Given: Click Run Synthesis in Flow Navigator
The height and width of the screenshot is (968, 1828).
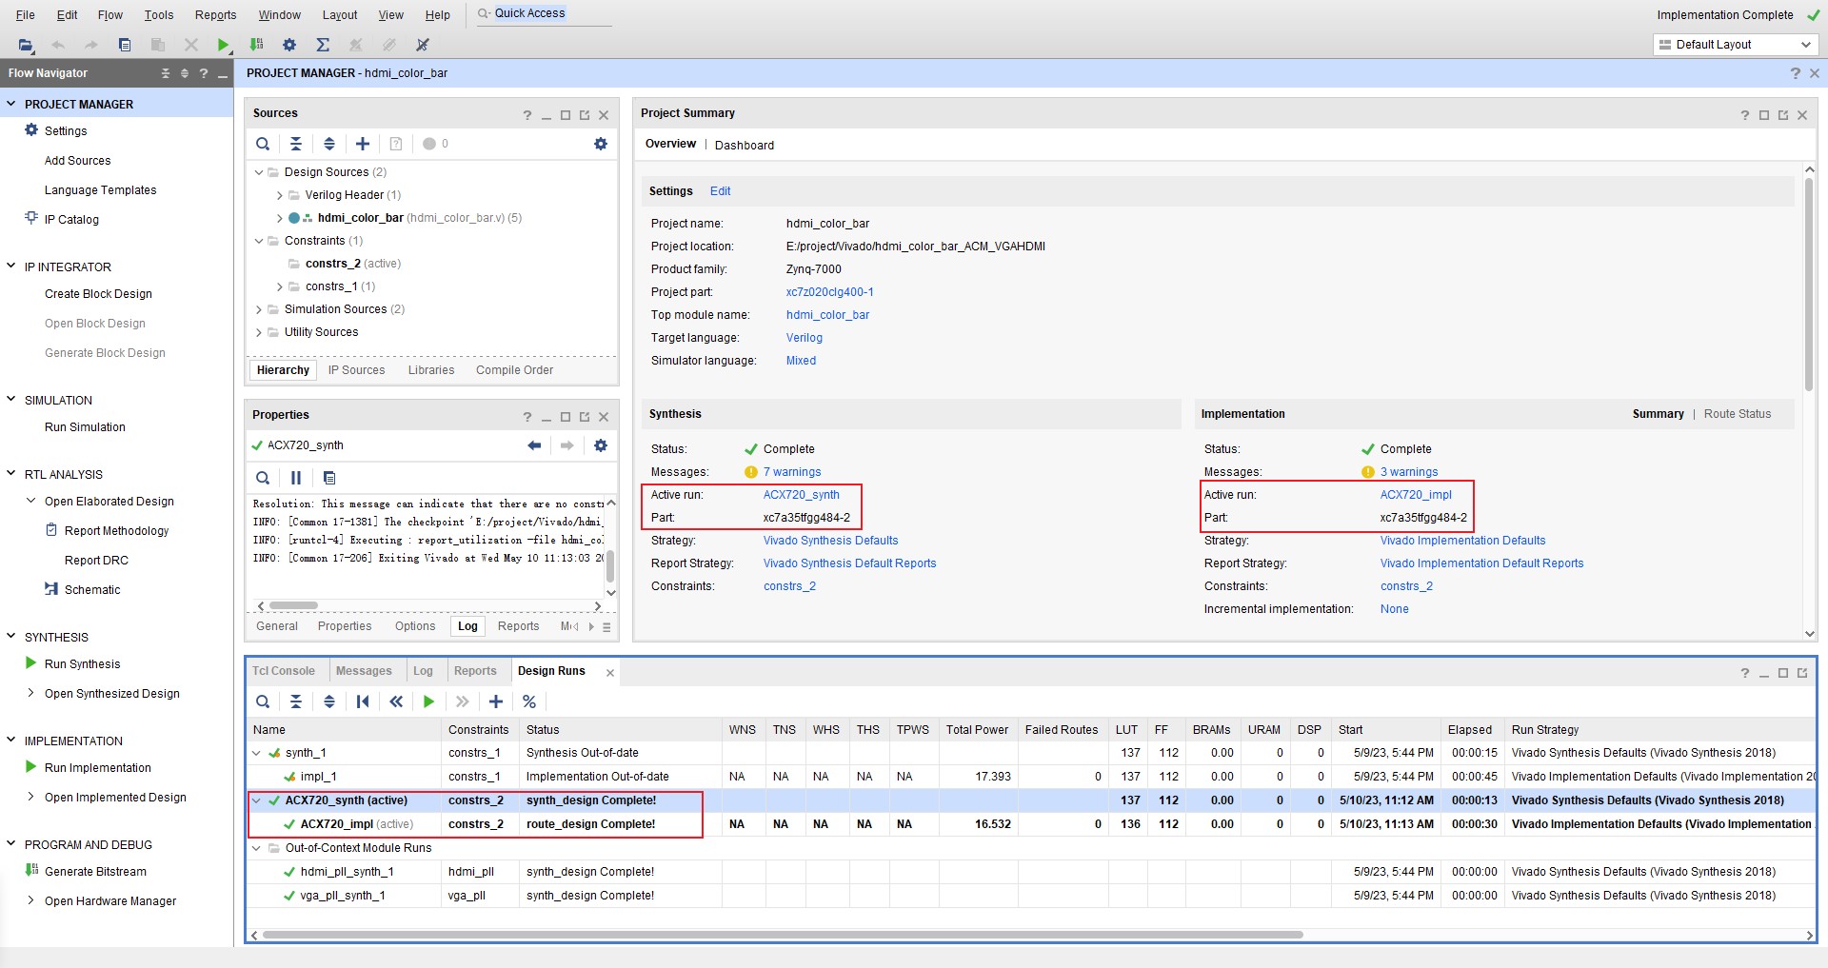Looking at the screenshot, I should pos(82,664).
